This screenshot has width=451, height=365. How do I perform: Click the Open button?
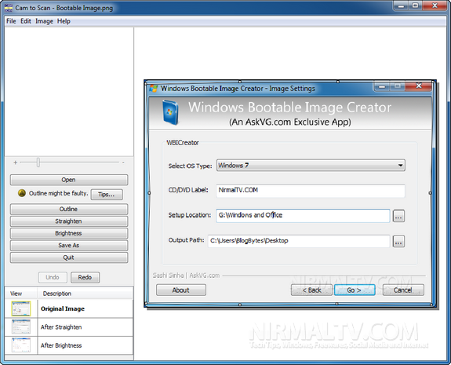69,180
